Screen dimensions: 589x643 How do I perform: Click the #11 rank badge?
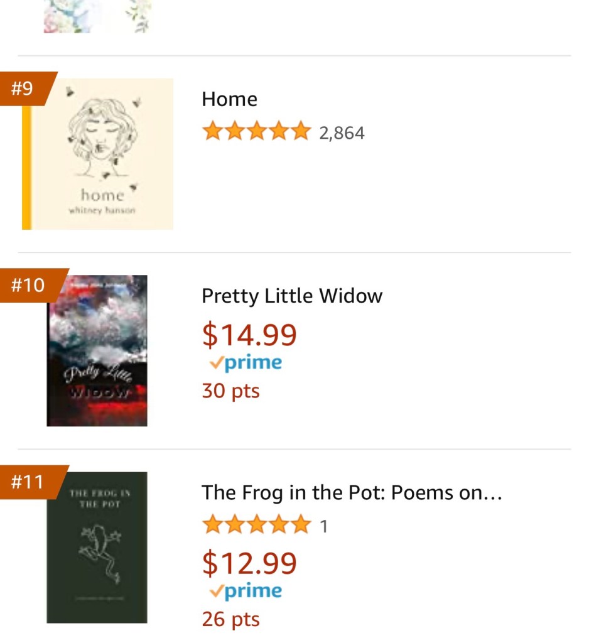pyautogui.click(x=28, y=482)
